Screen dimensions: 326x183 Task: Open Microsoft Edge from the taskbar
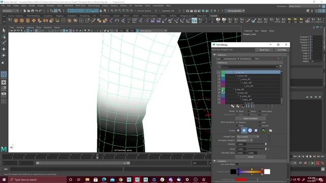104,179
